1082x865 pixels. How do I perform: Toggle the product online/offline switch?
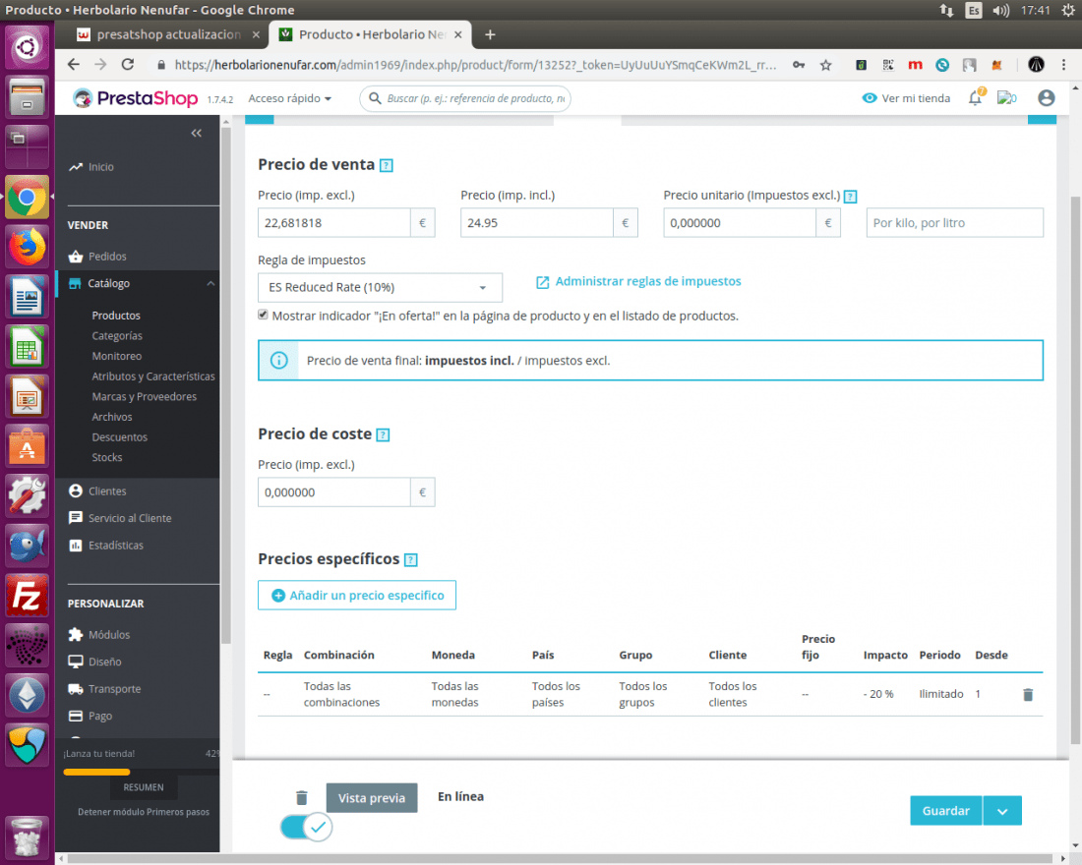click(306, 827)
